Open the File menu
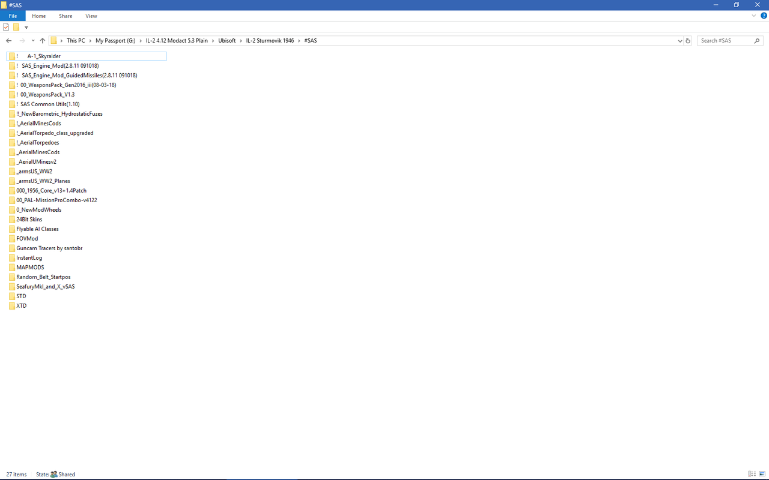 click(13, 16)
